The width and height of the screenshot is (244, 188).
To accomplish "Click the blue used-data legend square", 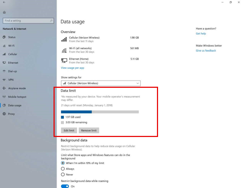I will 62,117.
